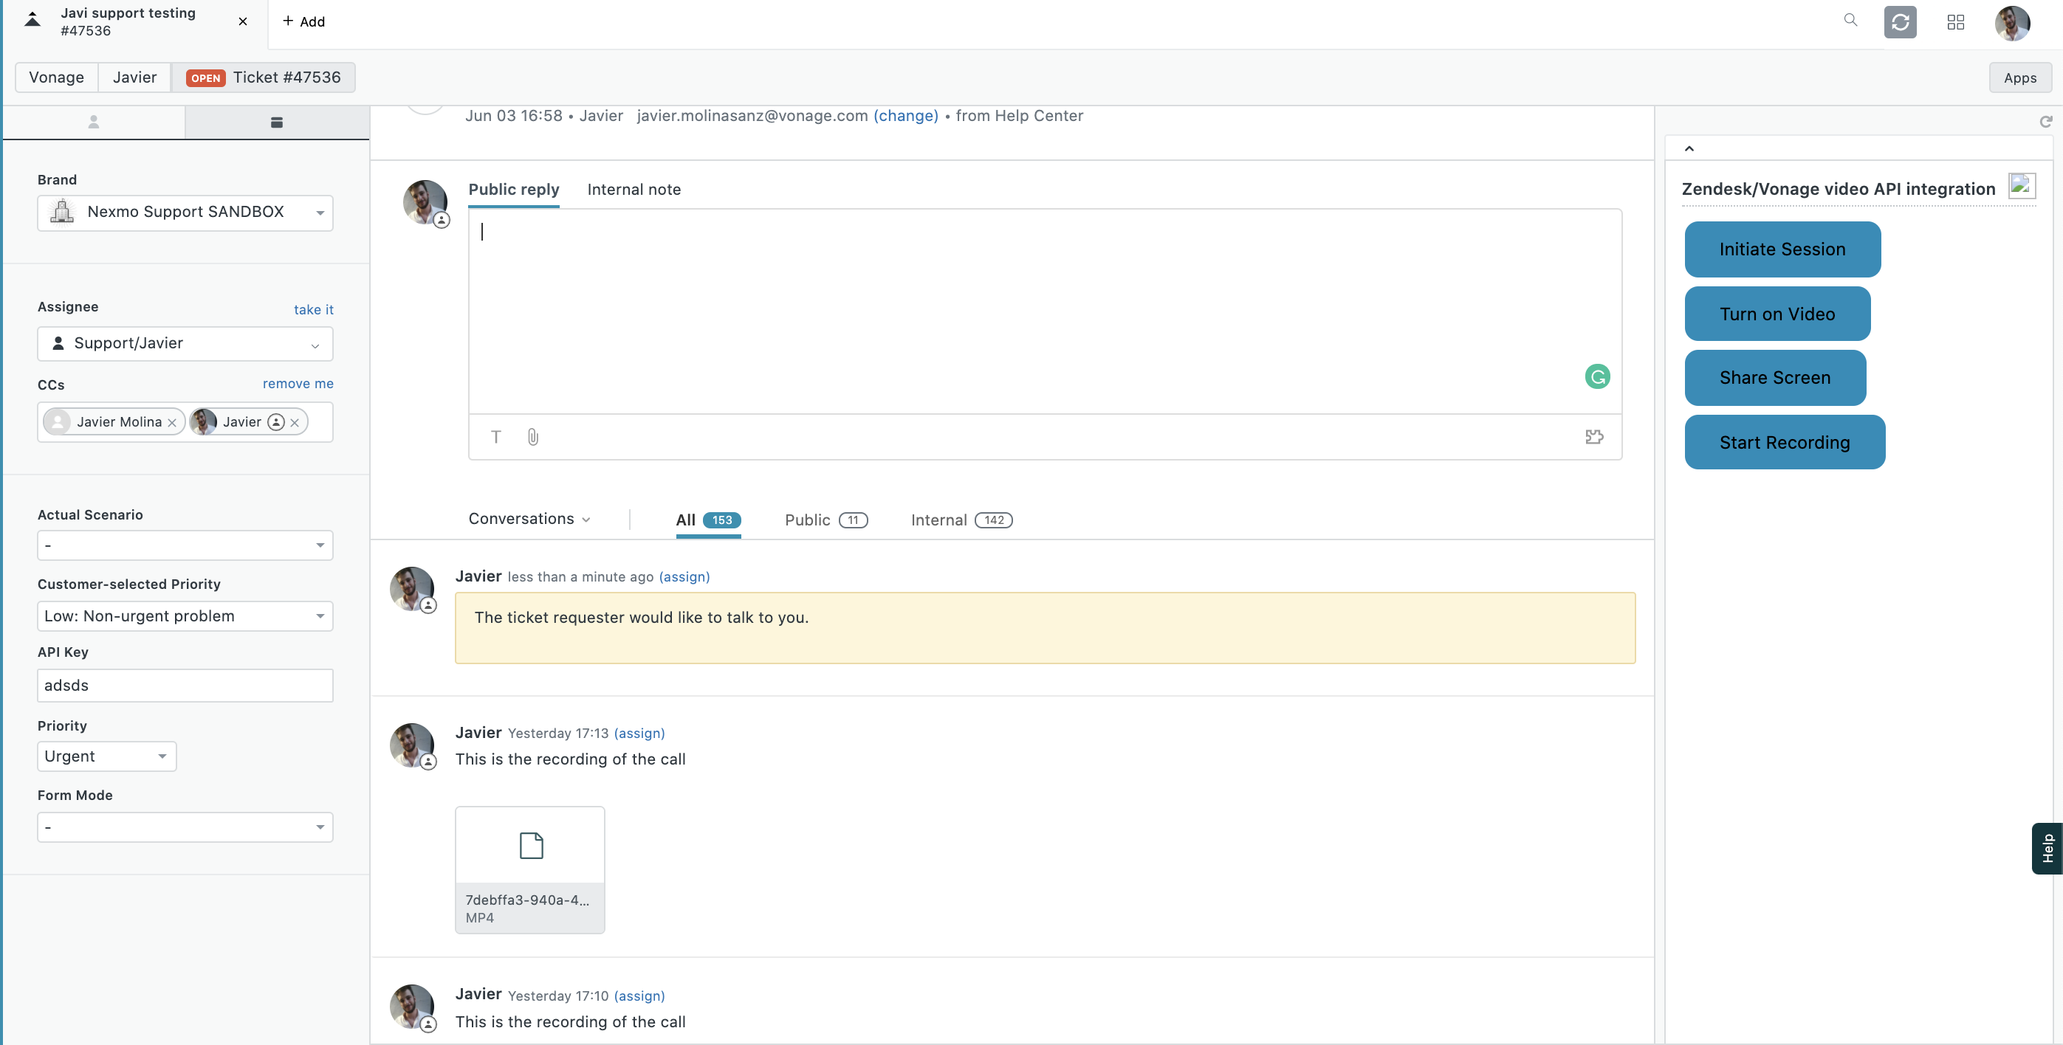Image resolution: width=2063 pixels, height=1045 pixels.
Task: Open the user profile avatar menu
Action: click(x=2012, y=22)
